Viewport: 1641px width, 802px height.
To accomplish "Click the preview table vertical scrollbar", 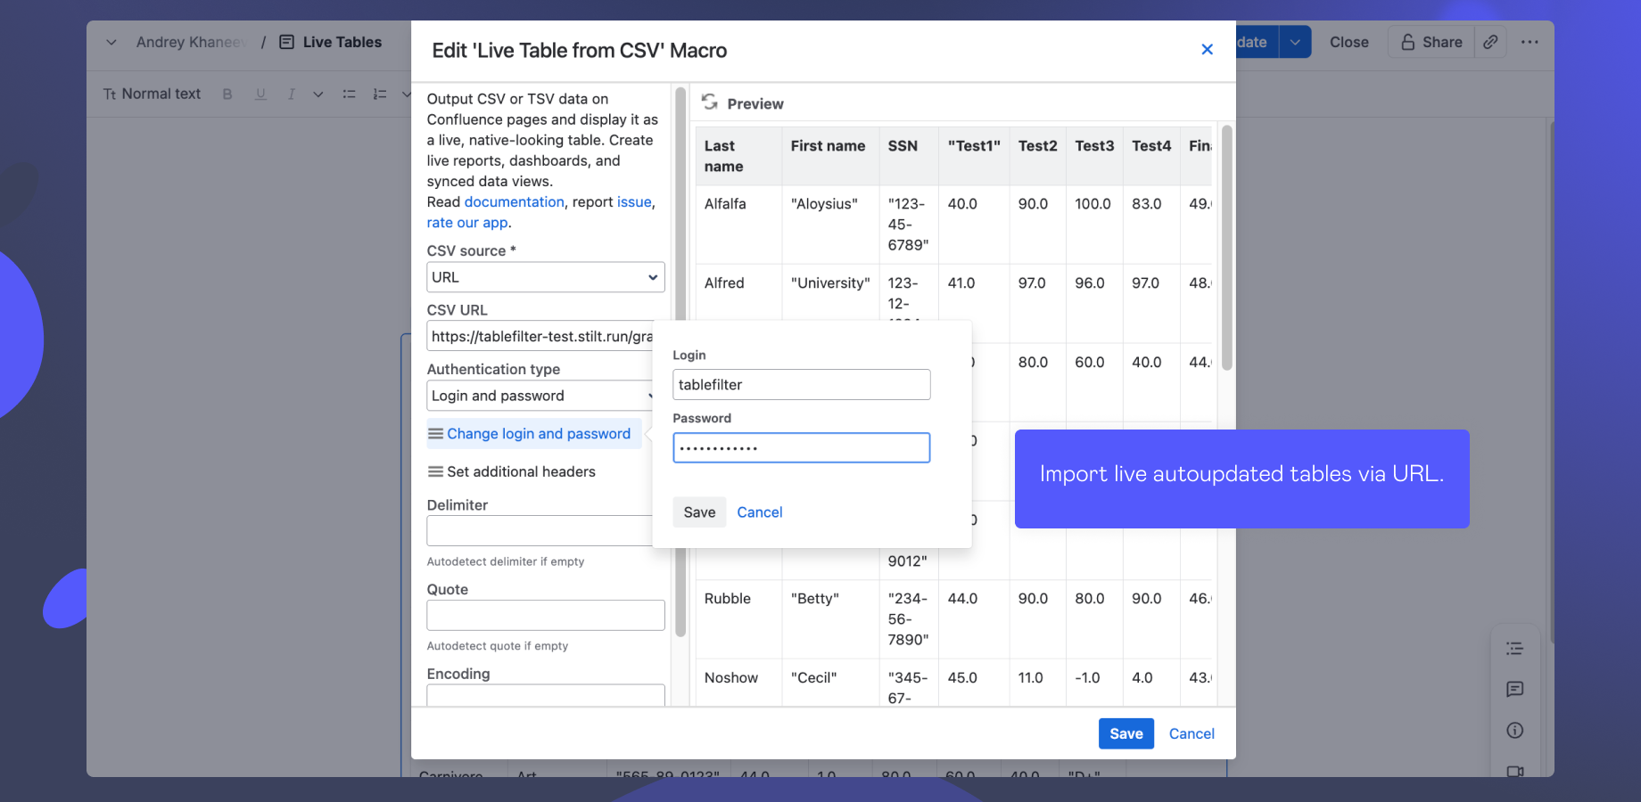I will coord(1226,248).
